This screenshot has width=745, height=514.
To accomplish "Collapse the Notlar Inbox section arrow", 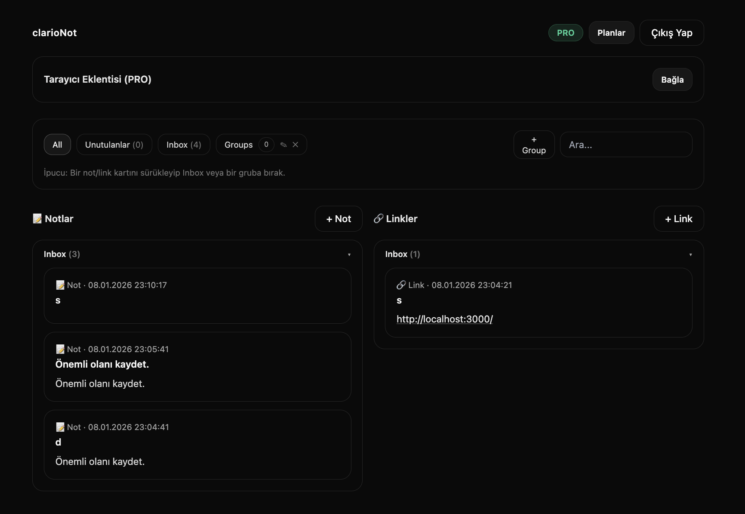I will (x=349, y=254).
